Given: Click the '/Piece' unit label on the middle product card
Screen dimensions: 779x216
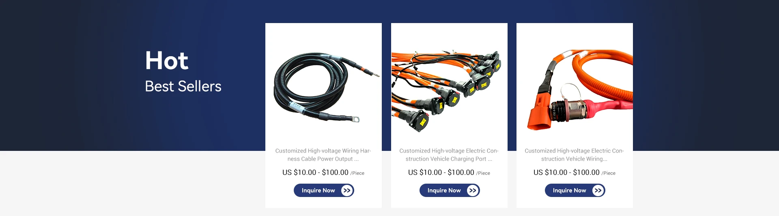Looking at the screenshot, I should point(483,173).
